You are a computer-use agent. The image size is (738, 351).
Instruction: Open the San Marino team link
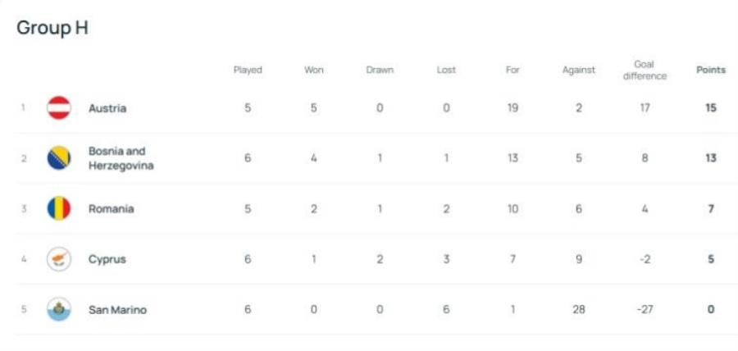(x=117, y=310)
